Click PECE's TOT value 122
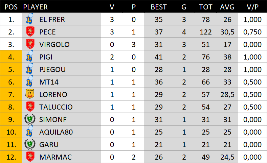 [x=205, y=32]
